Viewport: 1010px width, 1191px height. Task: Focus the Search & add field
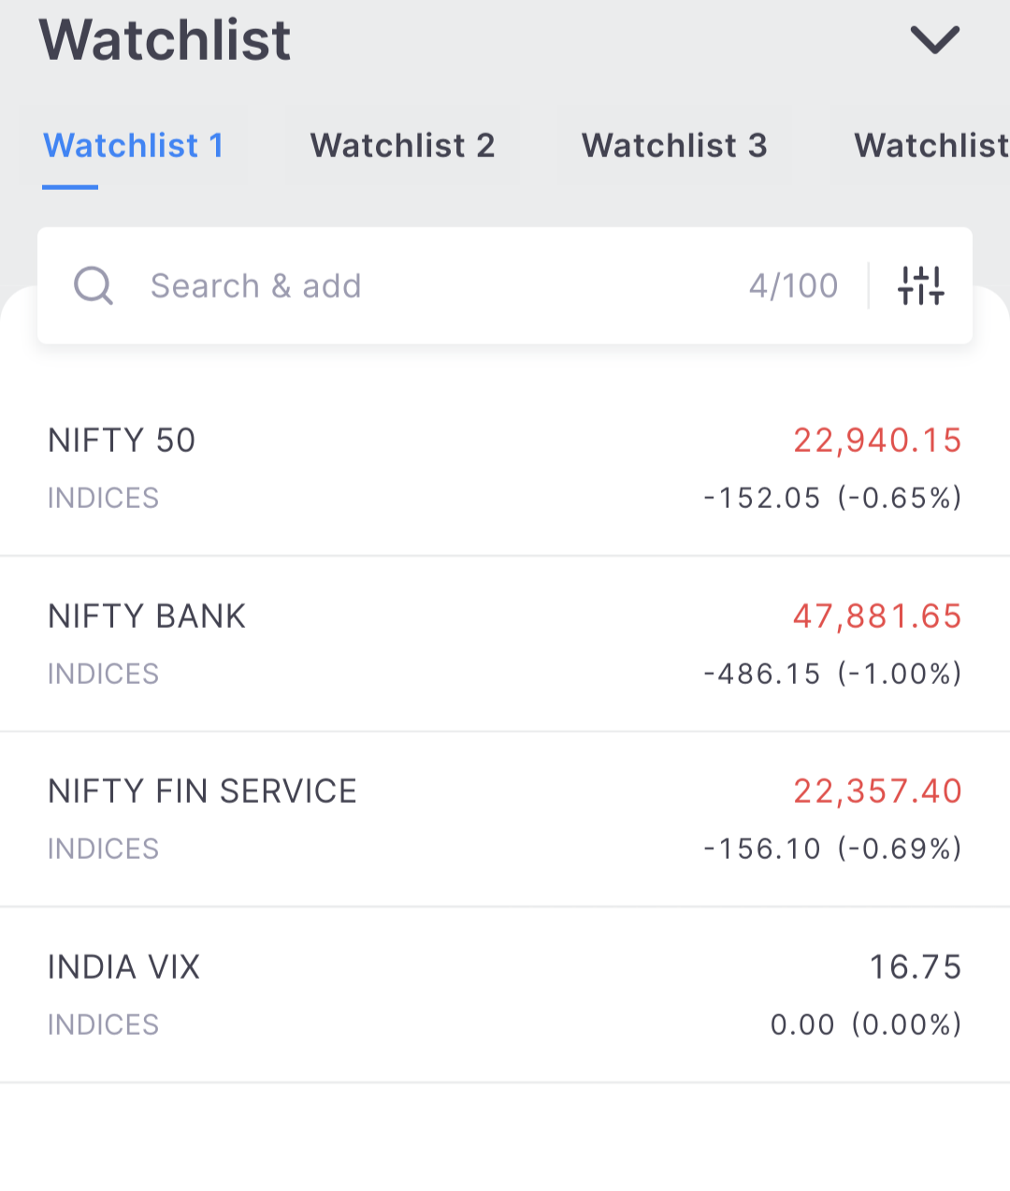pos(421,285)
